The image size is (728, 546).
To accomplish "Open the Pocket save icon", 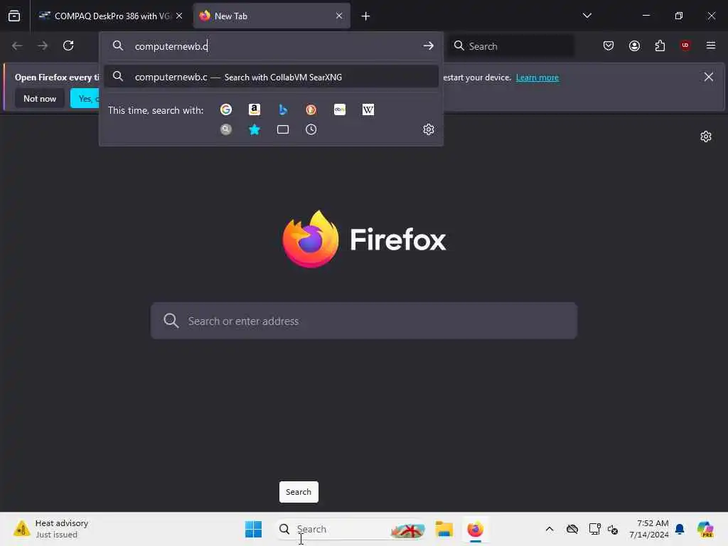I will [x=609, y=45].
